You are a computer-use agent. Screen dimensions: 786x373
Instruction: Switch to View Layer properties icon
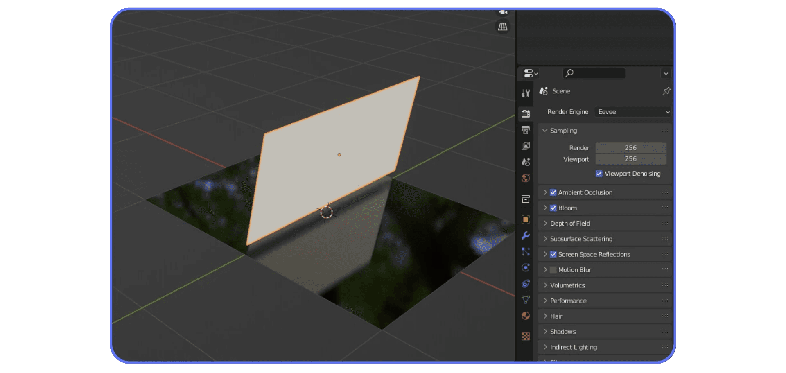click(x=526, y=146)
